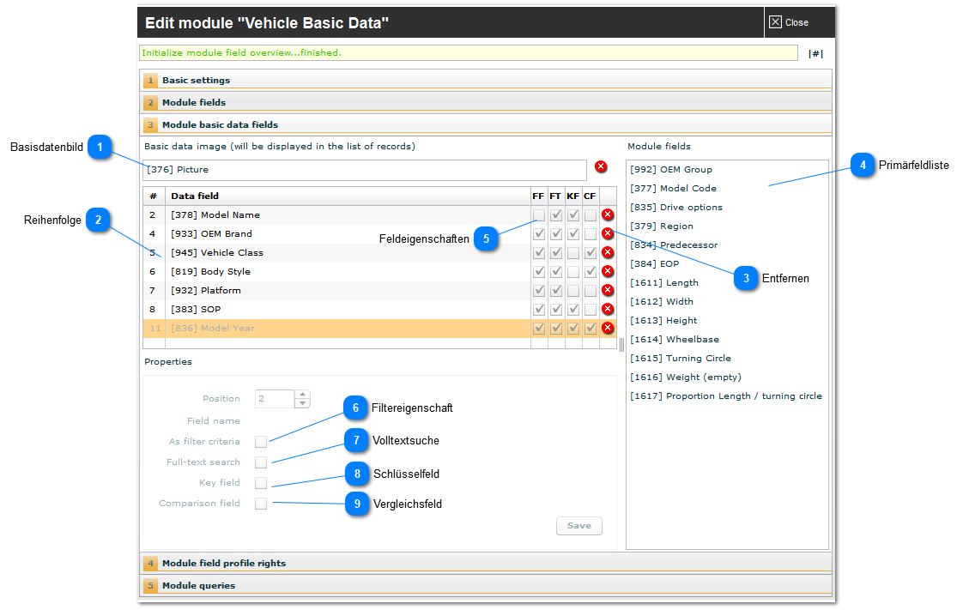This screenshot has width=963, height=610.
Task: Toggle KF checkbox for SOP
Action: (x=573, y=310)
